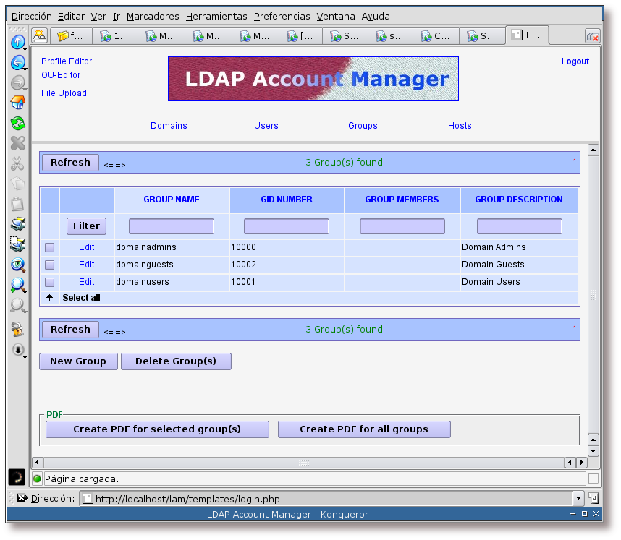Click the Back navigation arrow icon
Image resolution: width=621 pixels, height=540 pixels.
coord(17,63)
